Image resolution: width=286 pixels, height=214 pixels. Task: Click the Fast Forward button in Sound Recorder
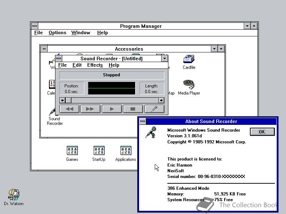pyautogui.click(x=90, y=109)
